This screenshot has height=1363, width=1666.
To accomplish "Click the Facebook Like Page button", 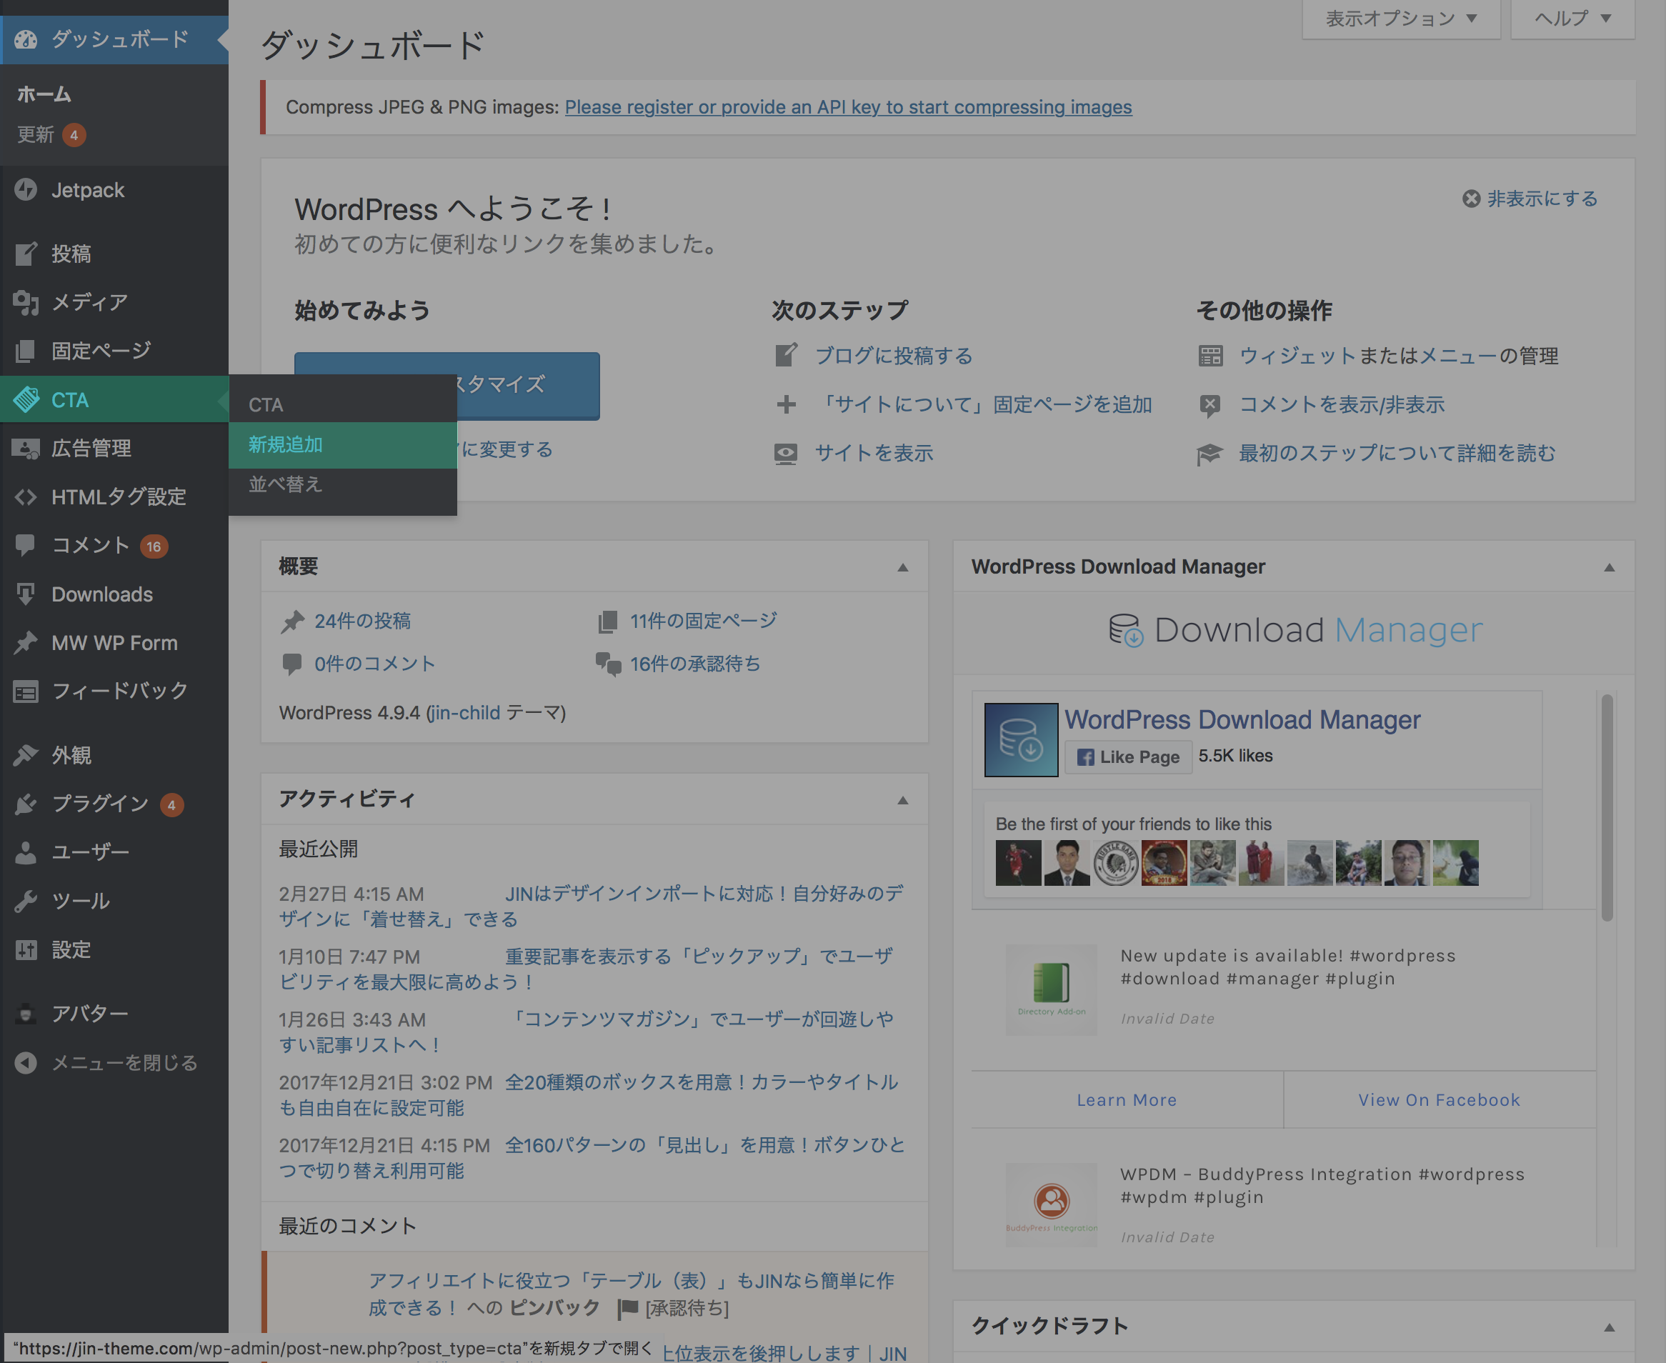I will 1128,757.
